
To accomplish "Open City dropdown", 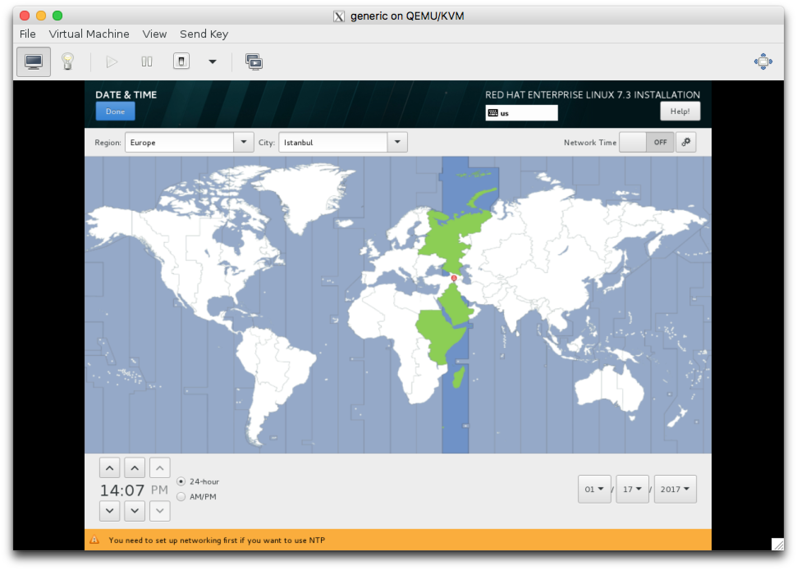I will tap(397, 142).
